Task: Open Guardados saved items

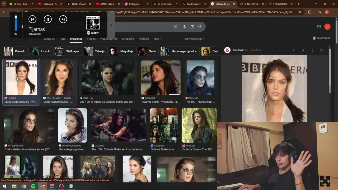Action: coord(321,38)
